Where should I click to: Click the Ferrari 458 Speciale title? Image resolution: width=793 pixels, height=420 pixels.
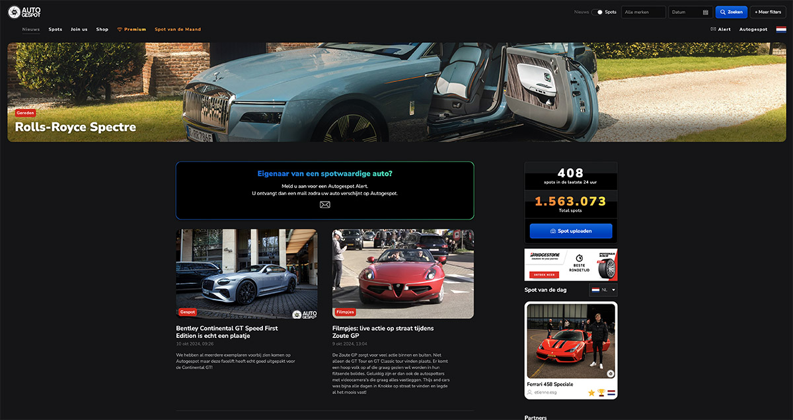pos(550,384)
